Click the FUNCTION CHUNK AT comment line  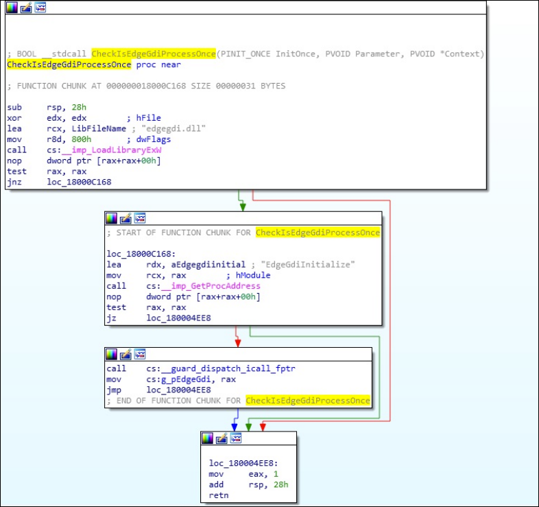(146, 86)
